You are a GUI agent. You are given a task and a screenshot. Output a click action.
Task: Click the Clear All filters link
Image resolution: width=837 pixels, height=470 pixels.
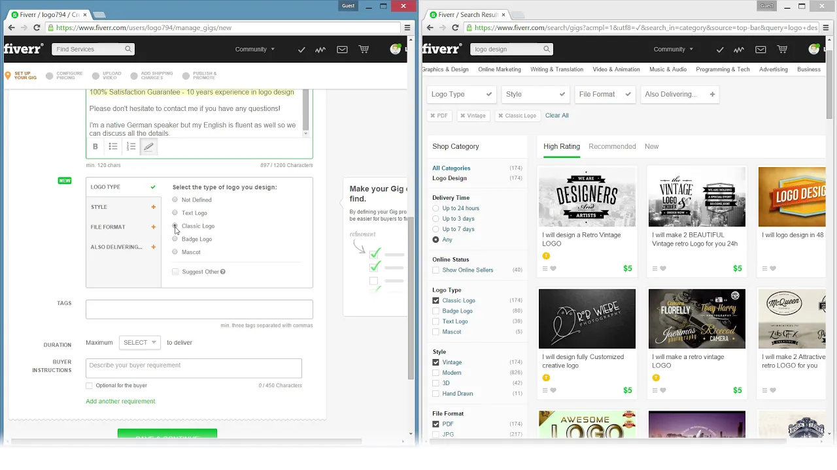click(x=557, y=116)
